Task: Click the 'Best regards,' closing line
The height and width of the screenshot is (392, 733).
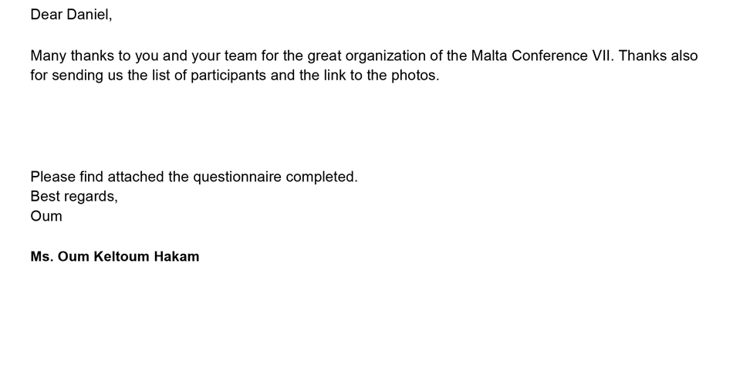Action: 74,197
